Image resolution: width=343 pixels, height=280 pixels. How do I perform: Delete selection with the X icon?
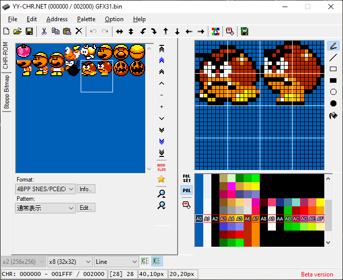point(79,31)
